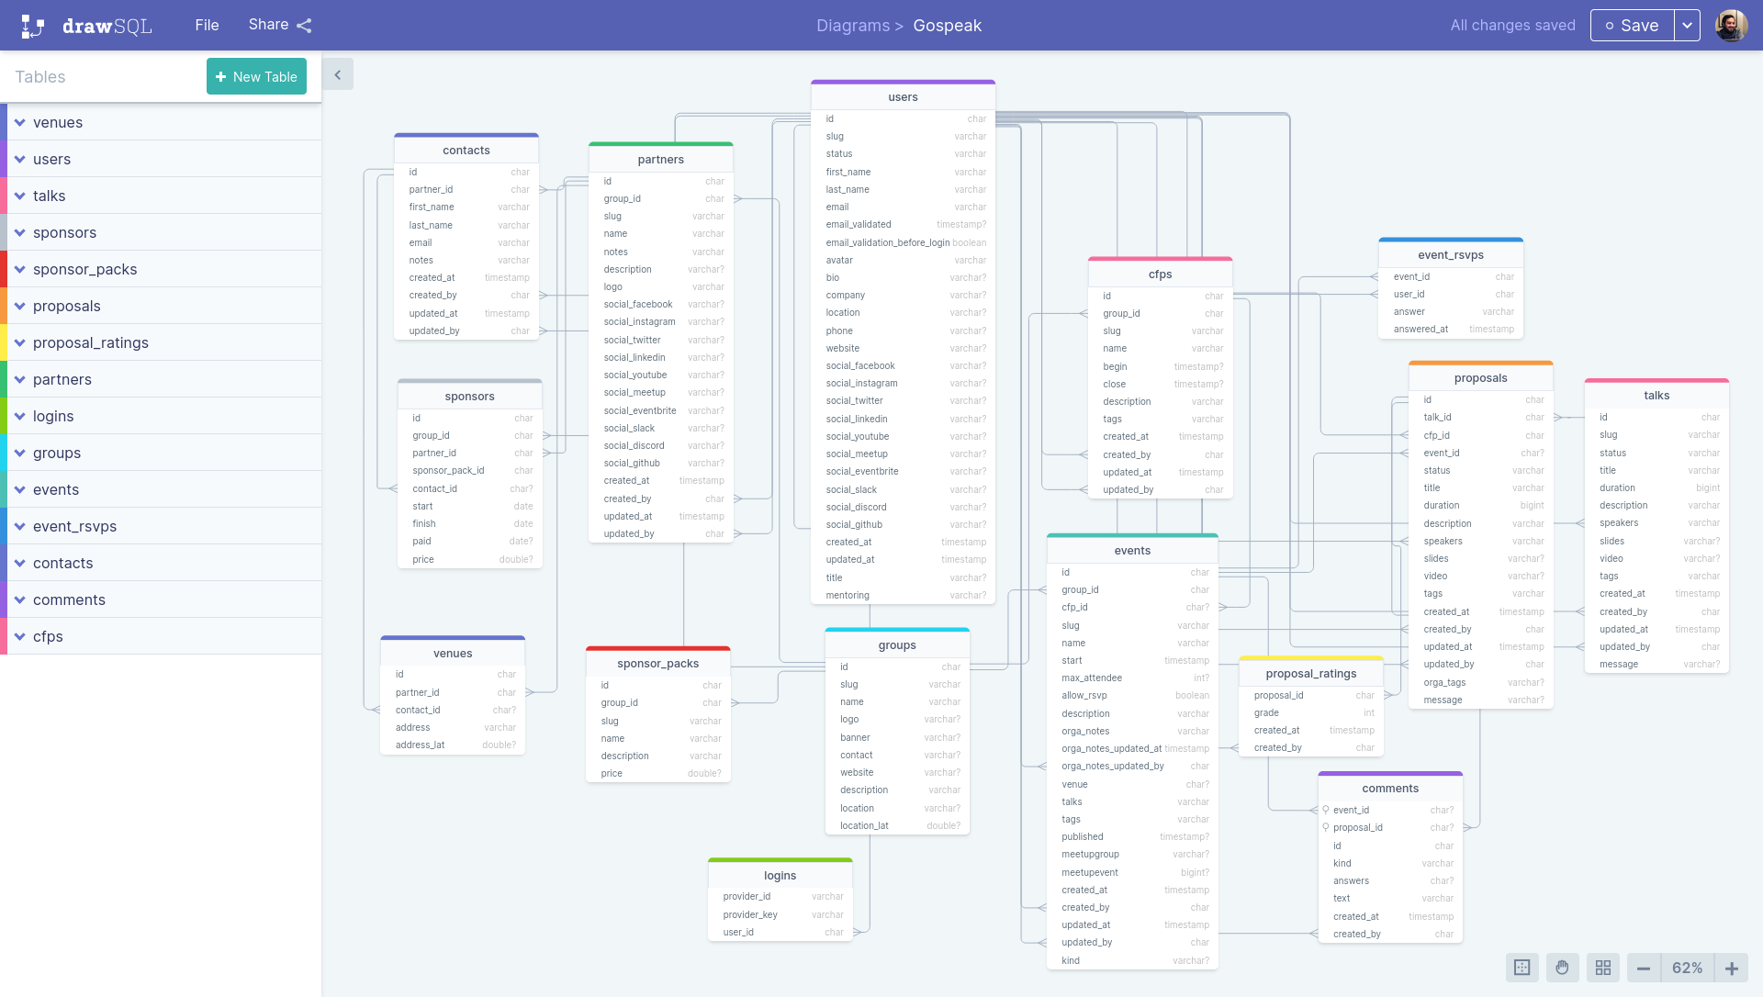1763x997 pixels.
Task: Click the drawSQL logo icon
Action: point(32,25)
